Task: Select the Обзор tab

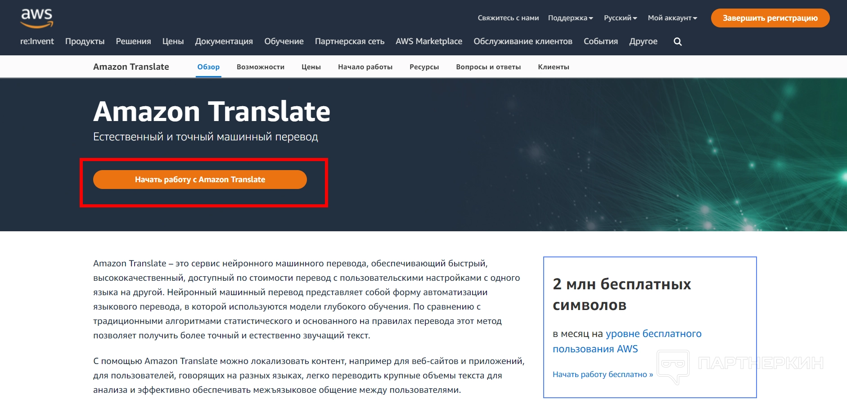Action: click(208, 67)
